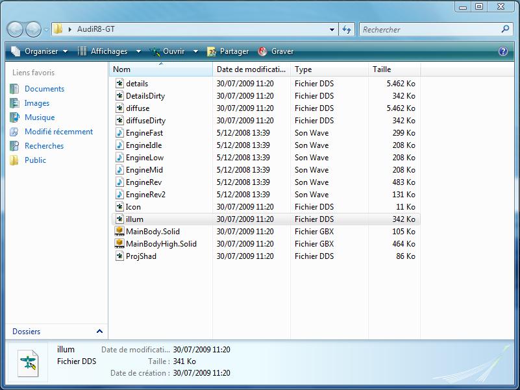Sort by the Type column header
The height and width of the screenshot is (390, 520).
(329, 69)
